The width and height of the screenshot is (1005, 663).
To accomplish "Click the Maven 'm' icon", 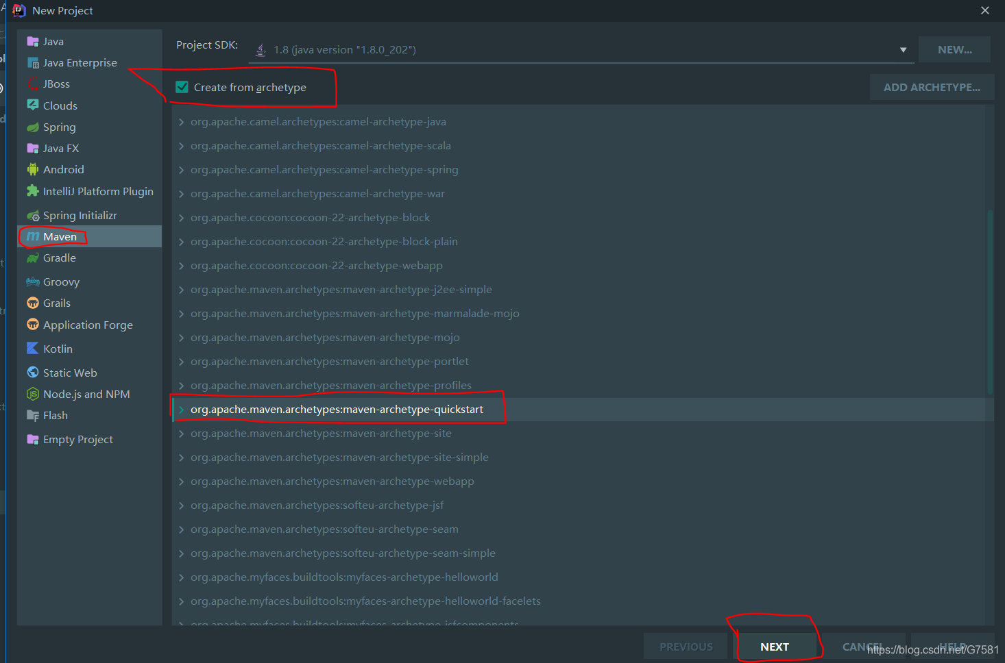I will click(x=32, y=236).
